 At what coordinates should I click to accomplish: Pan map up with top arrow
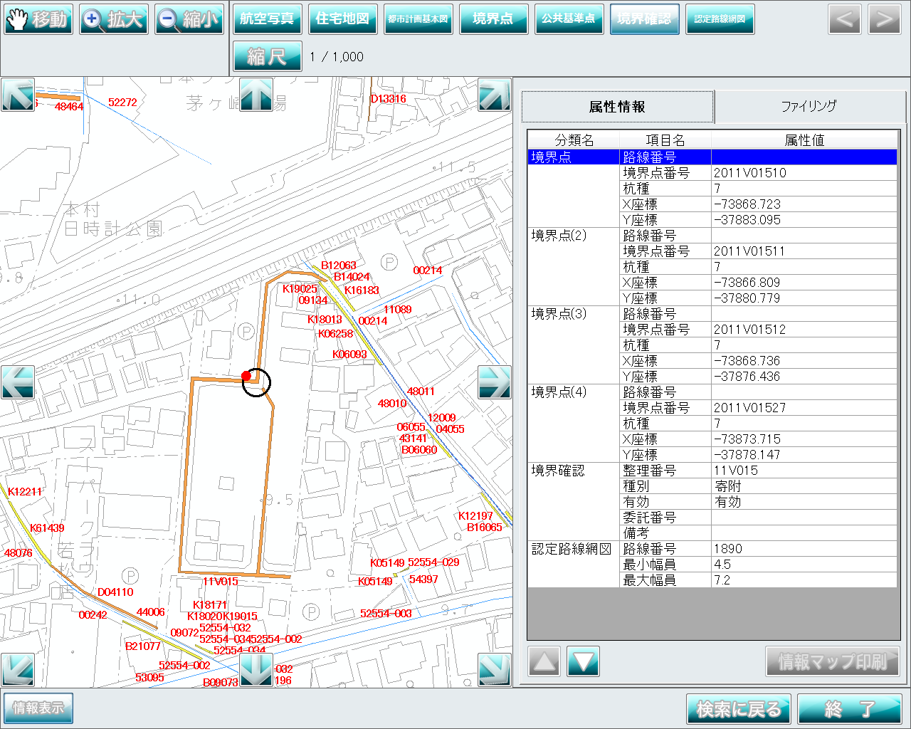click(x=256, y=95)
